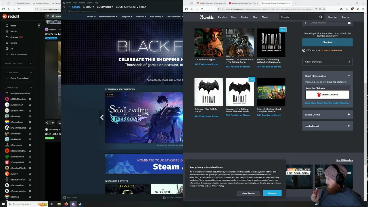Switch to Steam LIBRARY tab
The height and width of the screenshot is (207, 368).
pos(89,7)
